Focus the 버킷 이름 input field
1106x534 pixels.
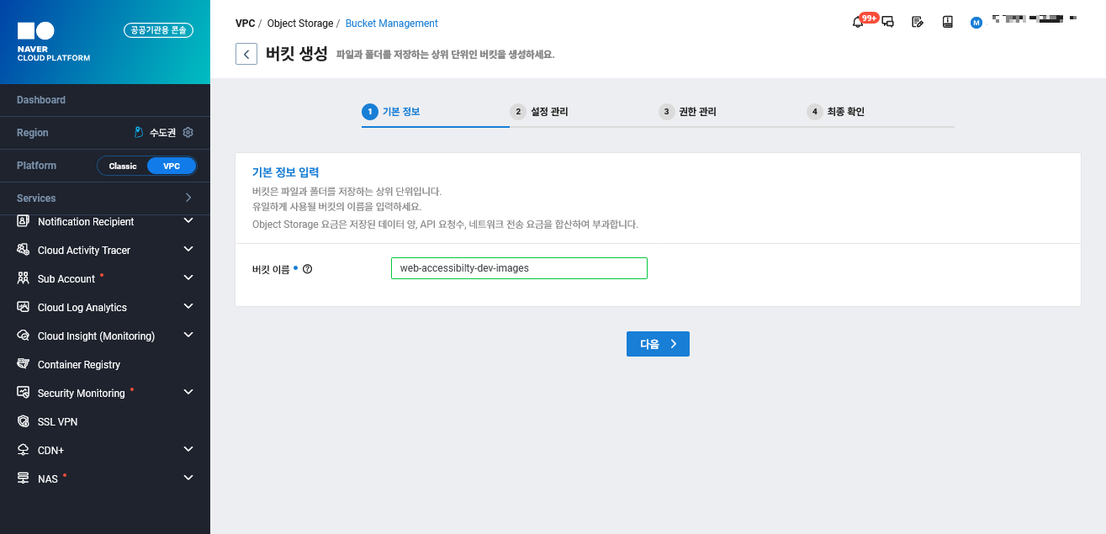pos(519,268)
